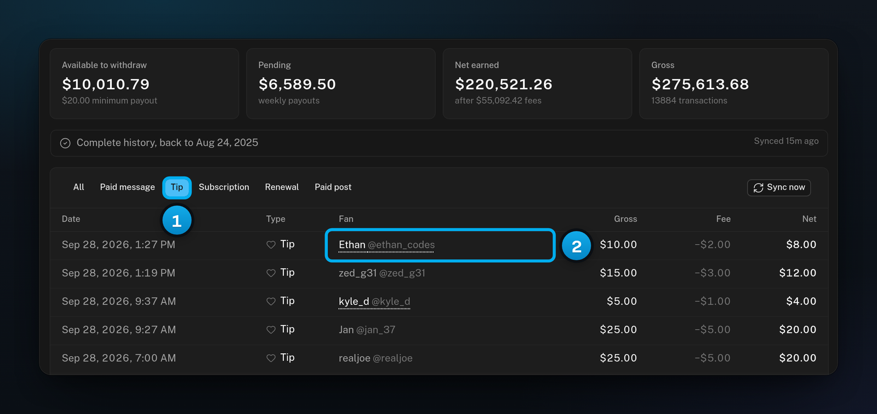The image size is (877, 414).
Task: Select the Tip filter tab
Action: tap(176, 187)
